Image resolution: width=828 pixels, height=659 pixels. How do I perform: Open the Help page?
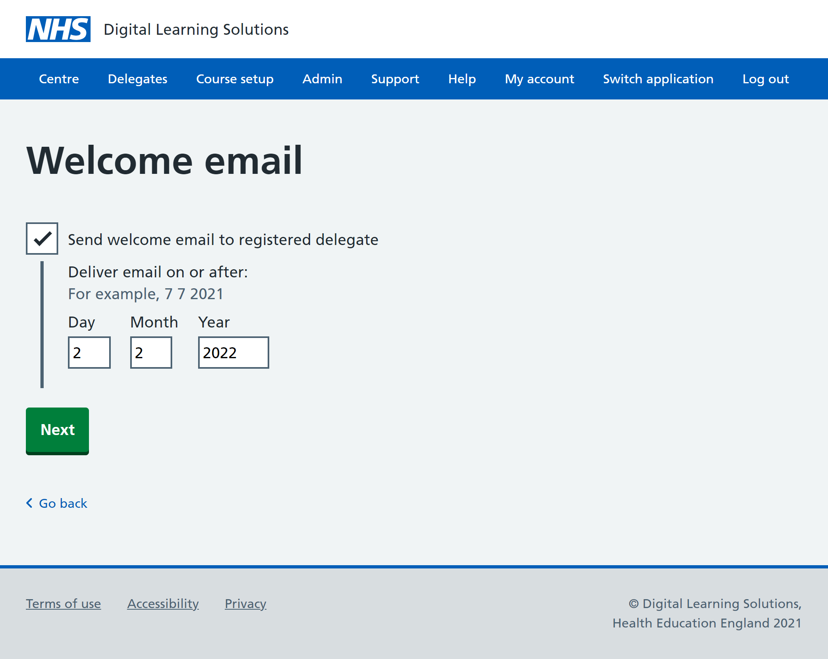pyautogui.click(x=462, y=79)
